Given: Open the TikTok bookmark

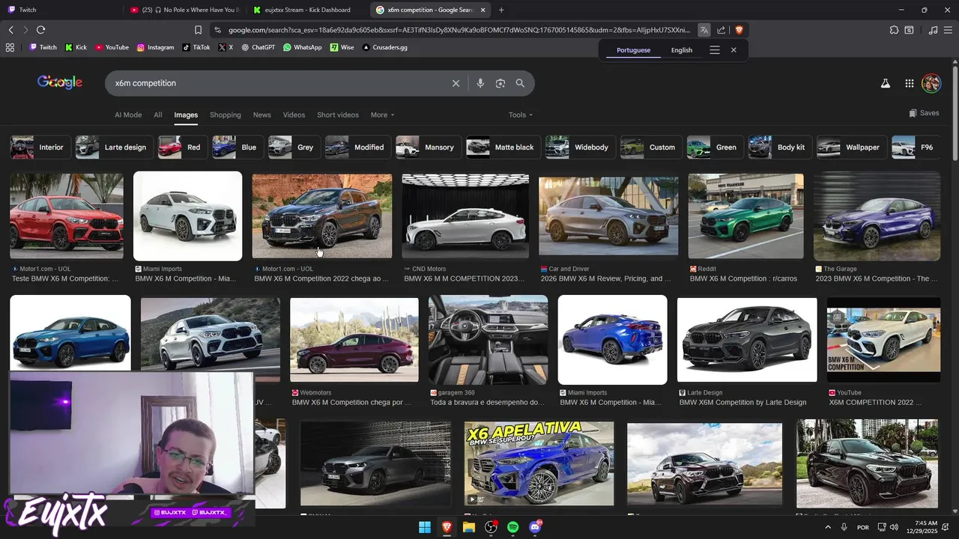Looking at the screenshot, I should pyautogui.click(x=196, y=47).
